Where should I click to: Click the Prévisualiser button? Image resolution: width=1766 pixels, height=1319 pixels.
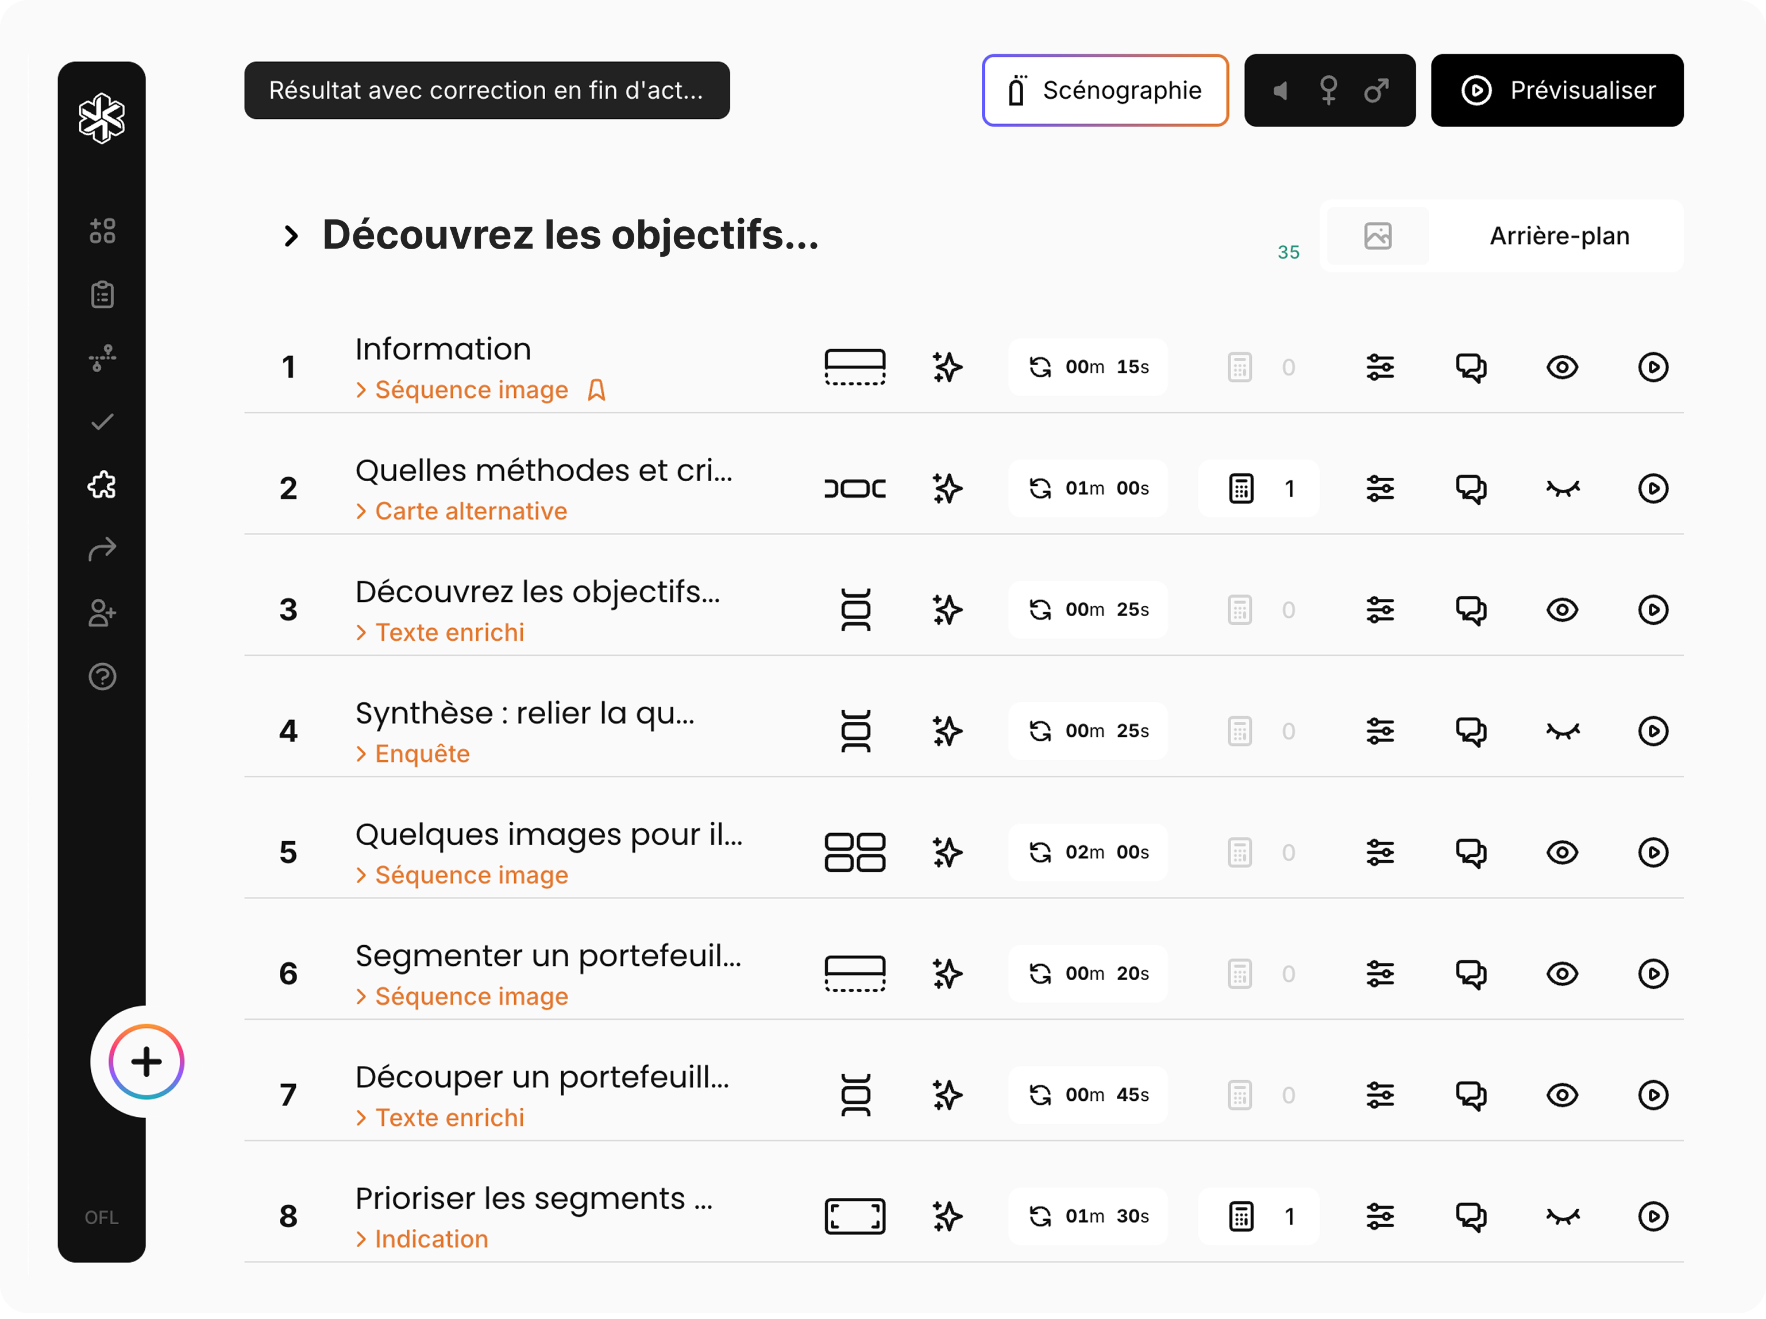(1557, 90)
